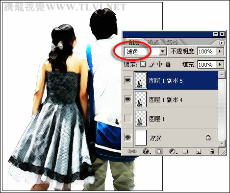
Task: Lock image pixels brush icon
Action: coord(152,64)
